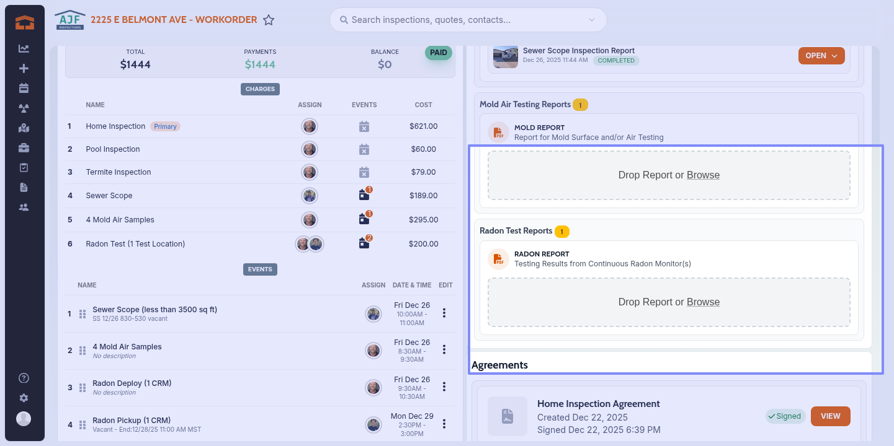Open the map icon in sidebar

tap(24, 128)
